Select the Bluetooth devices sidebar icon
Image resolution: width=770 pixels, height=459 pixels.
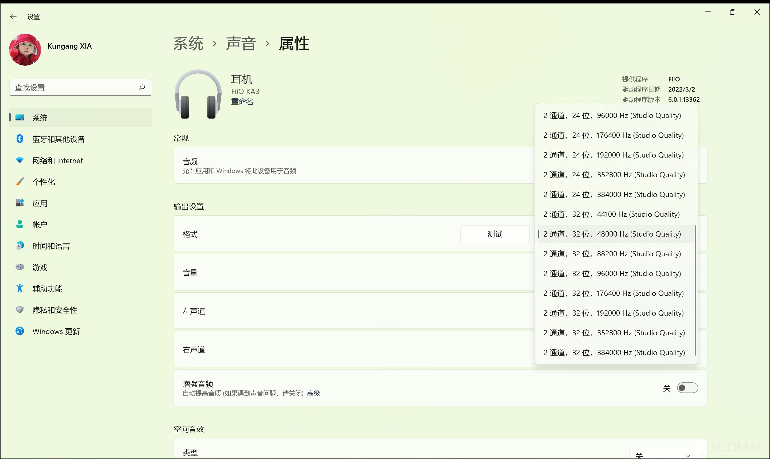(x=19, y=139)
